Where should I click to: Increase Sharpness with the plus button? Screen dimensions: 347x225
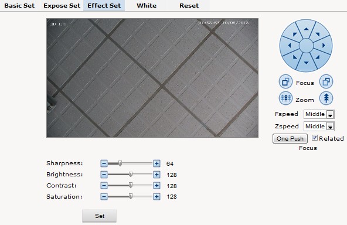tap(157, 163)
